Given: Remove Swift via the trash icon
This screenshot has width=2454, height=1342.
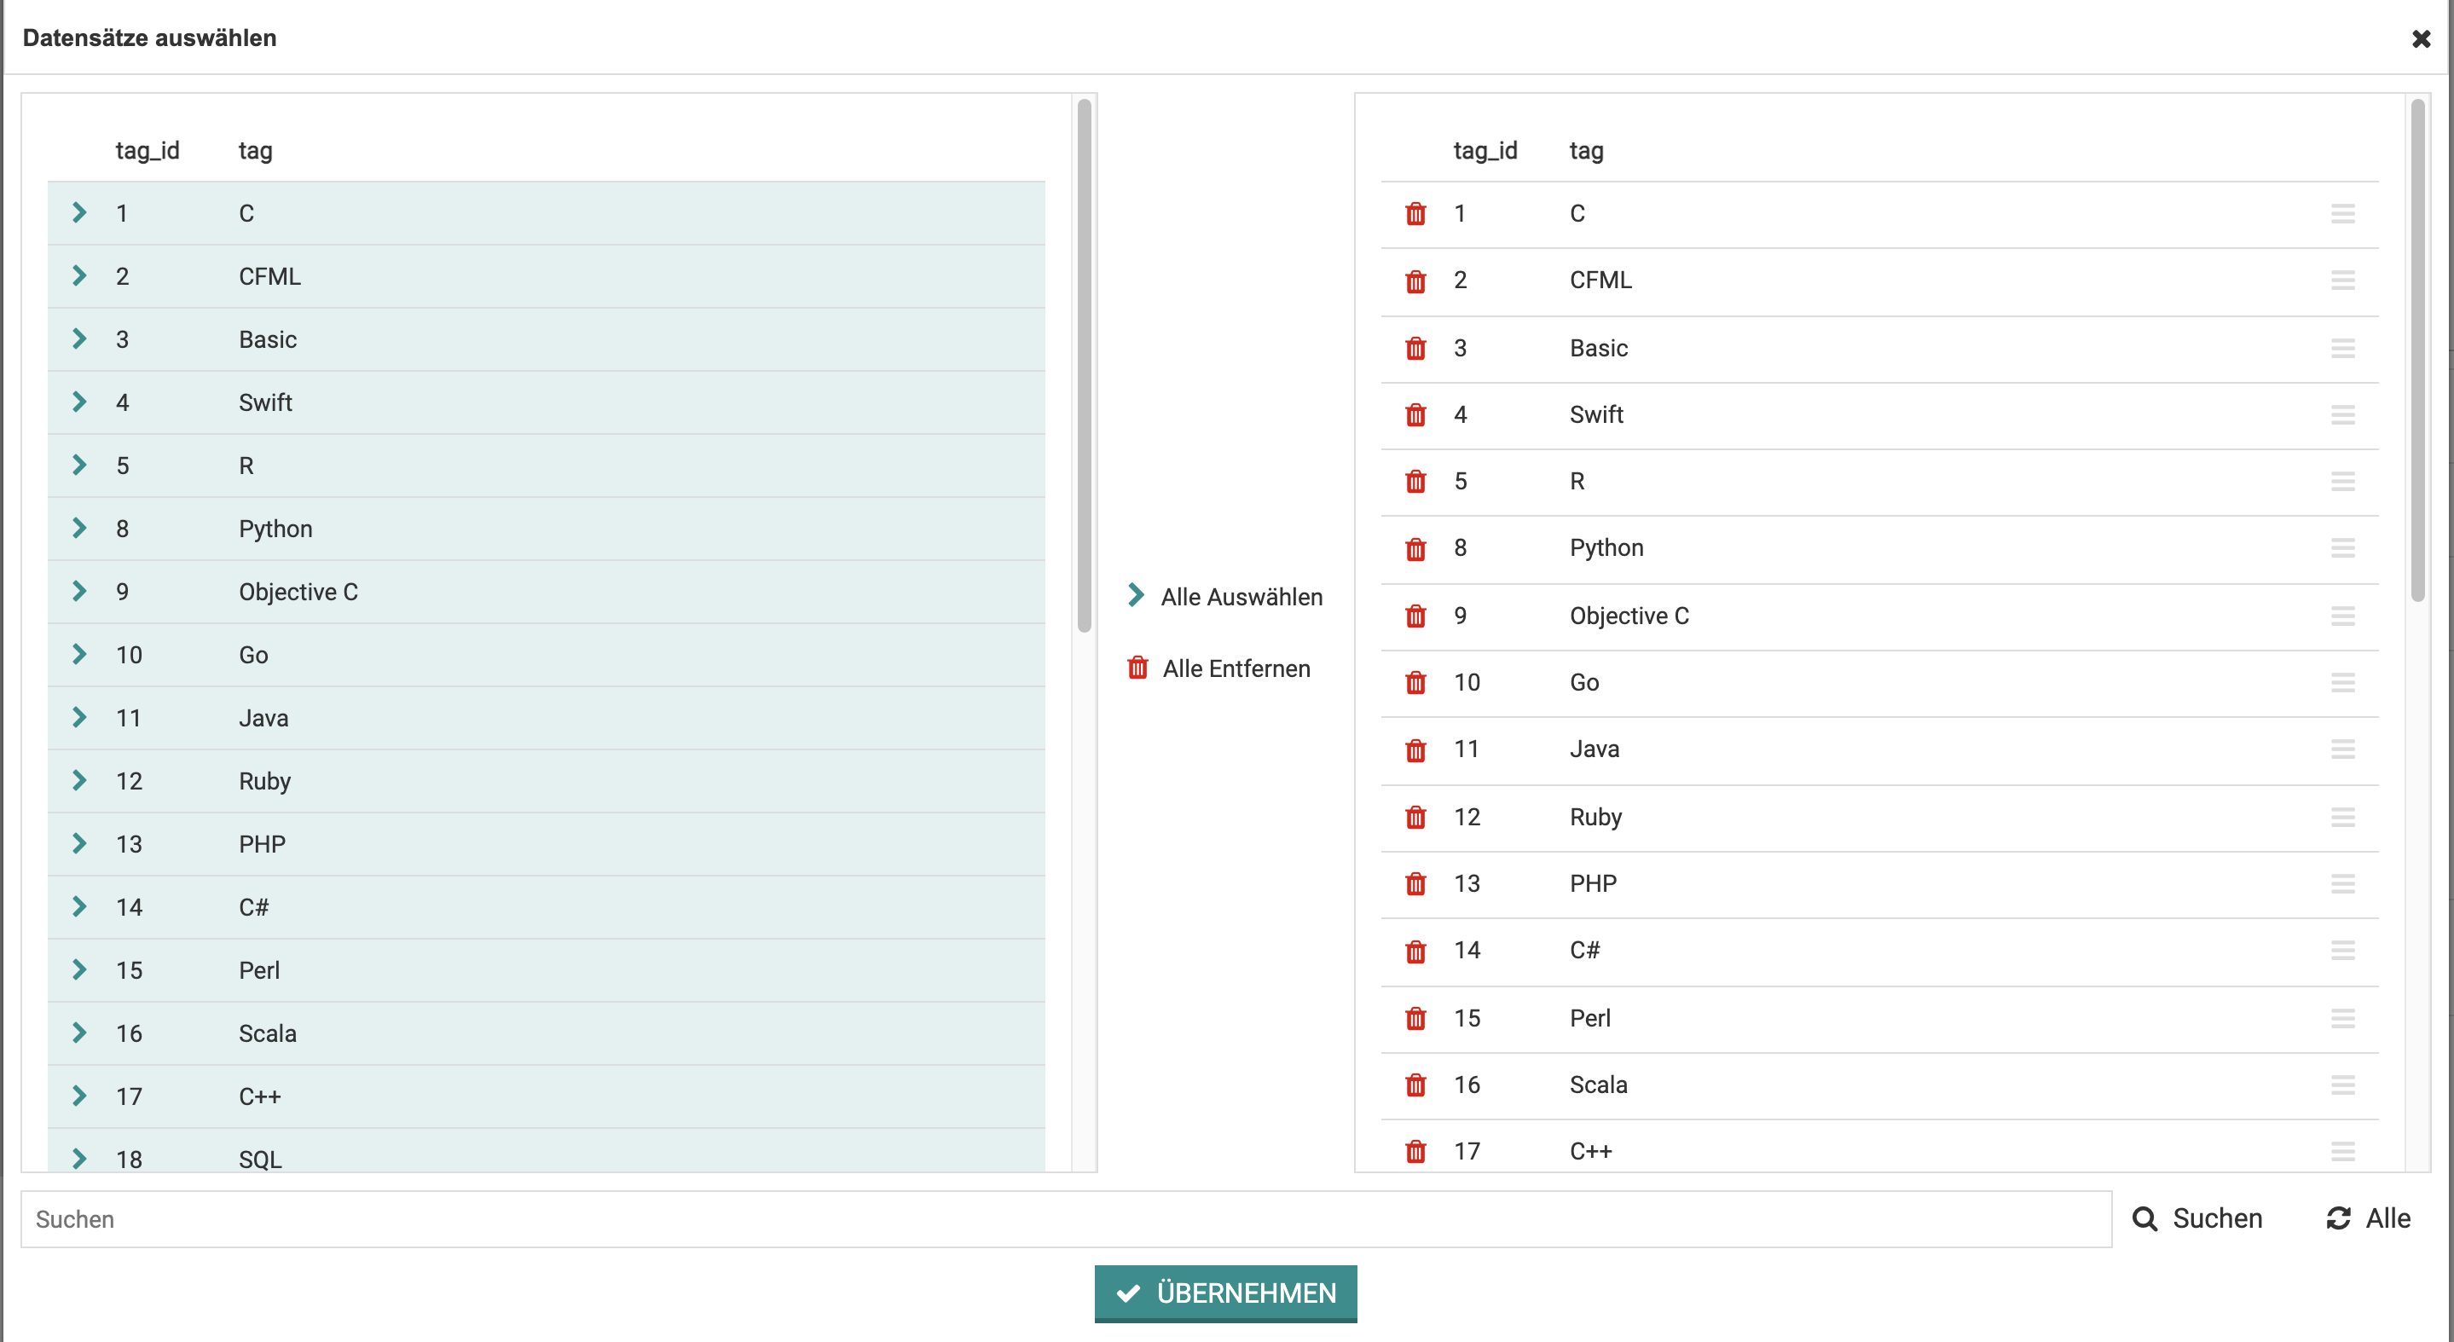Looking at the screenshot, I should [x=1415, y=415].
